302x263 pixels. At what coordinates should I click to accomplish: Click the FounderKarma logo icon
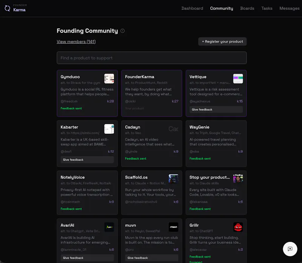click(7, 8)
